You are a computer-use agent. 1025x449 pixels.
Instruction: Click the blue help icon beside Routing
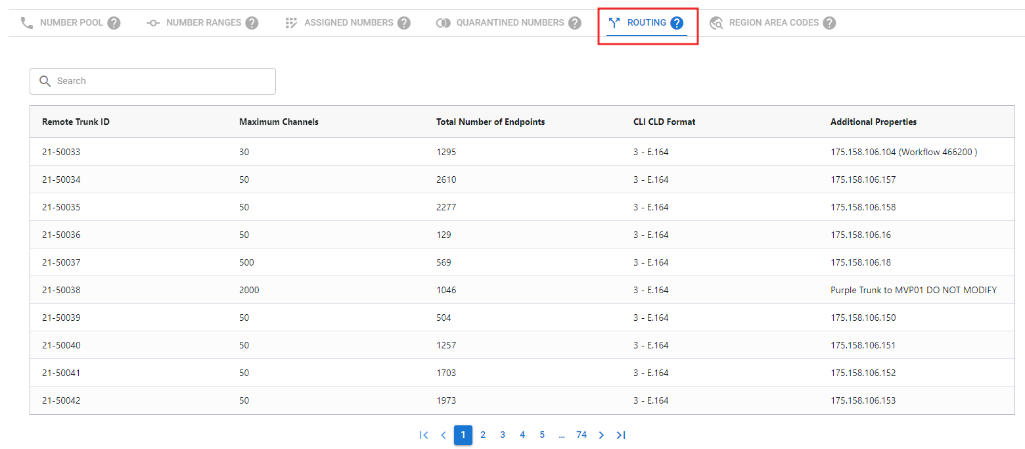coord(677,23)
